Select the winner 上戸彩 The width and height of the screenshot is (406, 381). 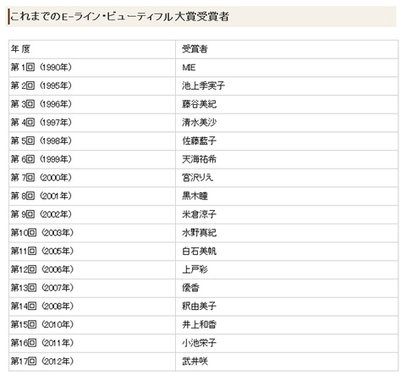[x=195, y=269]
